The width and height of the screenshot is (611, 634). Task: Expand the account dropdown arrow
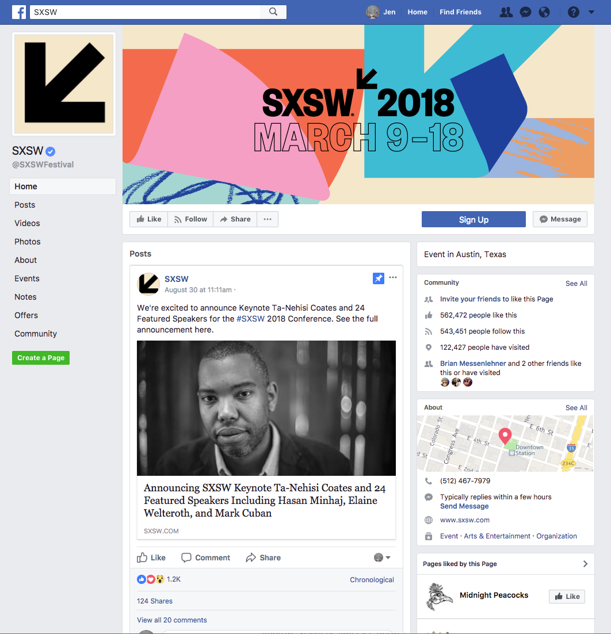click(591, 12)
